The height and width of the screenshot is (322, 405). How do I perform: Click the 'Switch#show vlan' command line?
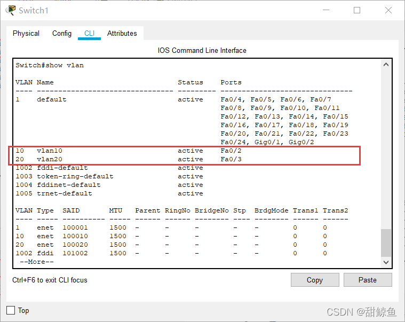click(50, 65)
